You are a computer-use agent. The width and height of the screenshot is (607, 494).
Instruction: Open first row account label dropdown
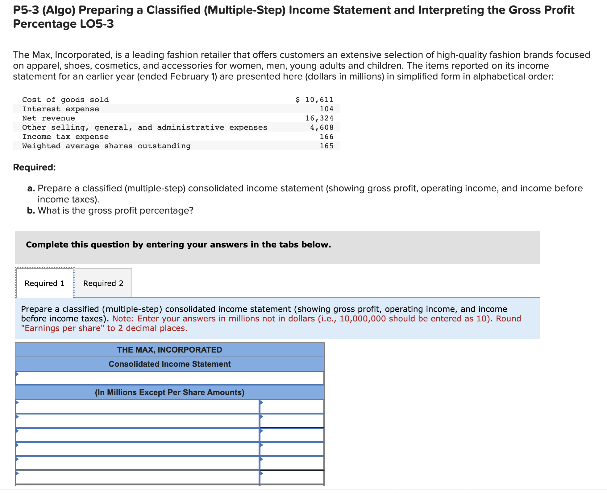(x=137, y=407)
